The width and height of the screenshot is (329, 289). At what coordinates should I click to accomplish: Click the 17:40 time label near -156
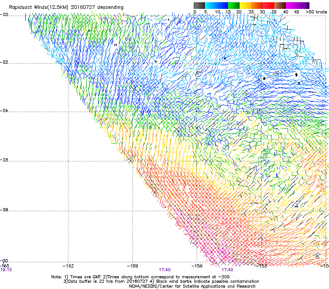pyautogui.click(x=228, y=270)
